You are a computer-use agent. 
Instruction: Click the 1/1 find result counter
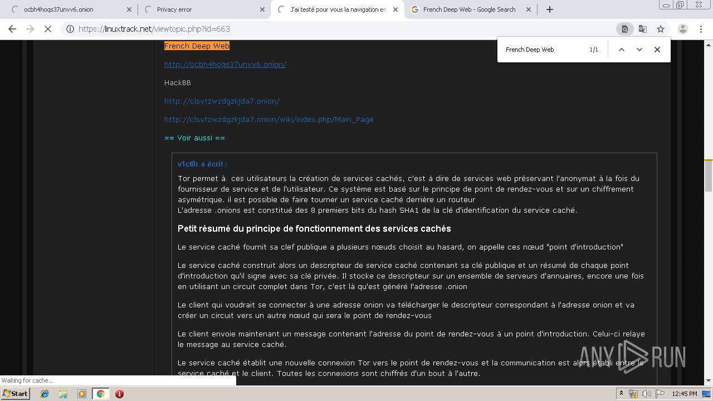(x=594, y=50)
